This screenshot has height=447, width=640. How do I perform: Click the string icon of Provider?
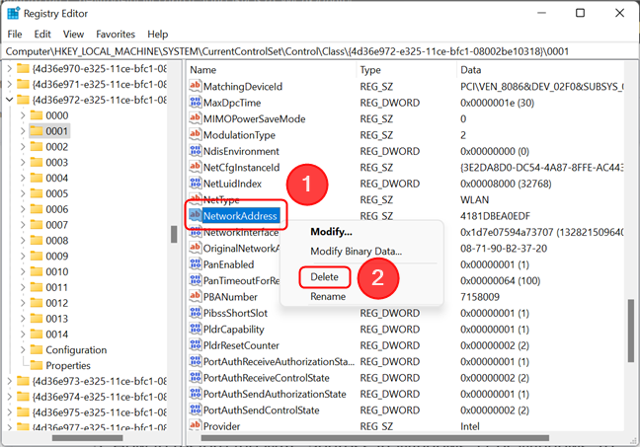pos(196,425)
